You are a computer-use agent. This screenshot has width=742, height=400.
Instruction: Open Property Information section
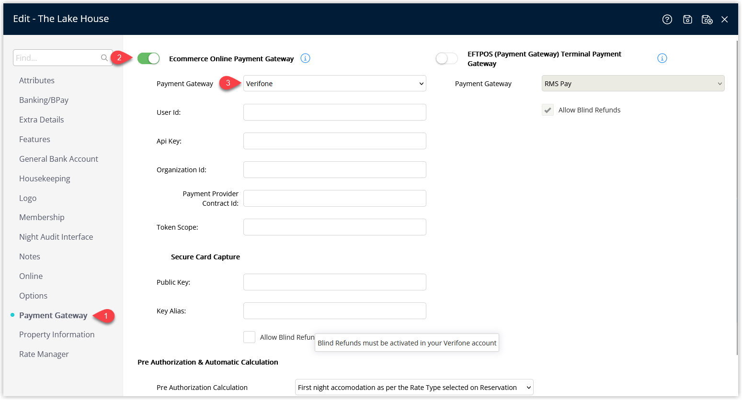[57, 334]
